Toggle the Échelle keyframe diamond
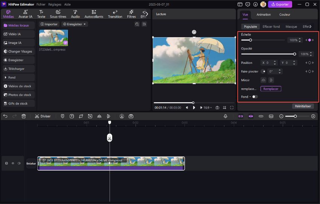320x204 pixels. (309, 40)
